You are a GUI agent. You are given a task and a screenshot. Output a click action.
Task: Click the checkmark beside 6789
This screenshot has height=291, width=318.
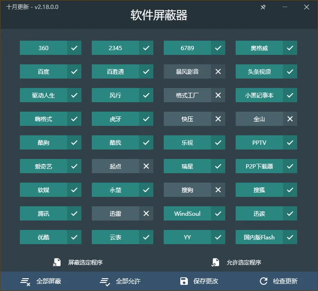218,48
